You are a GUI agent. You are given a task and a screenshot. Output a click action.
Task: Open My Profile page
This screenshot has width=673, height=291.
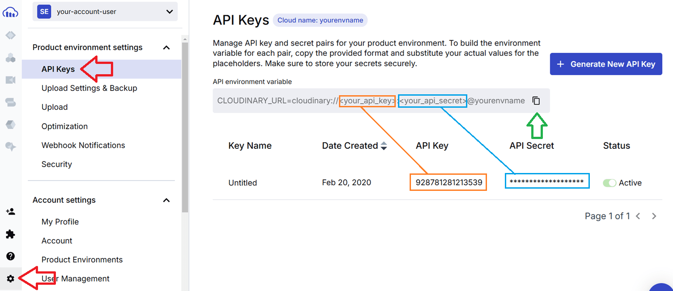tap(60, 222)
